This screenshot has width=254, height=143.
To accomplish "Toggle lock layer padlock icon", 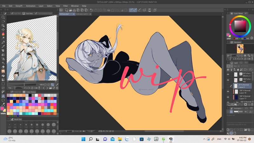I will coord(238,70).
